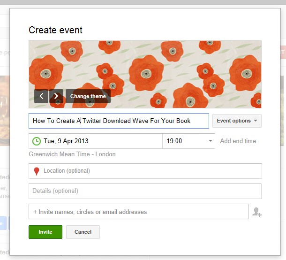Screen dimensions: 286x260
Task: Click Add end time link
Action: coord(238,141)
